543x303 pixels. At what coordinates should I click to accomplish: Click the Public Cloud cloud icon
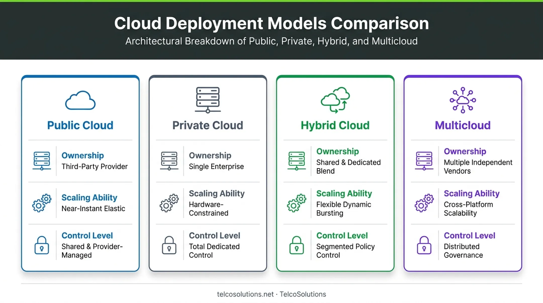pyautogui.click(x=80, y=100)
